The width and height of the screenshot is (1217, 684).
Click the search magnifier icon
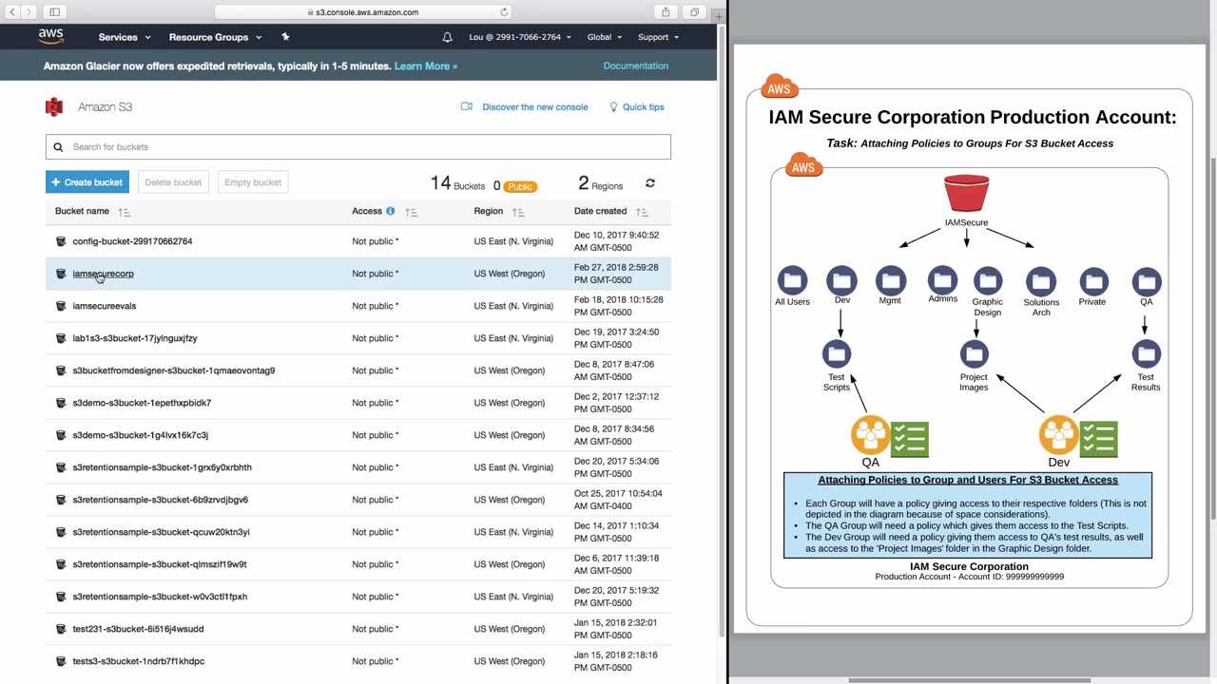(x=58, y=147)
